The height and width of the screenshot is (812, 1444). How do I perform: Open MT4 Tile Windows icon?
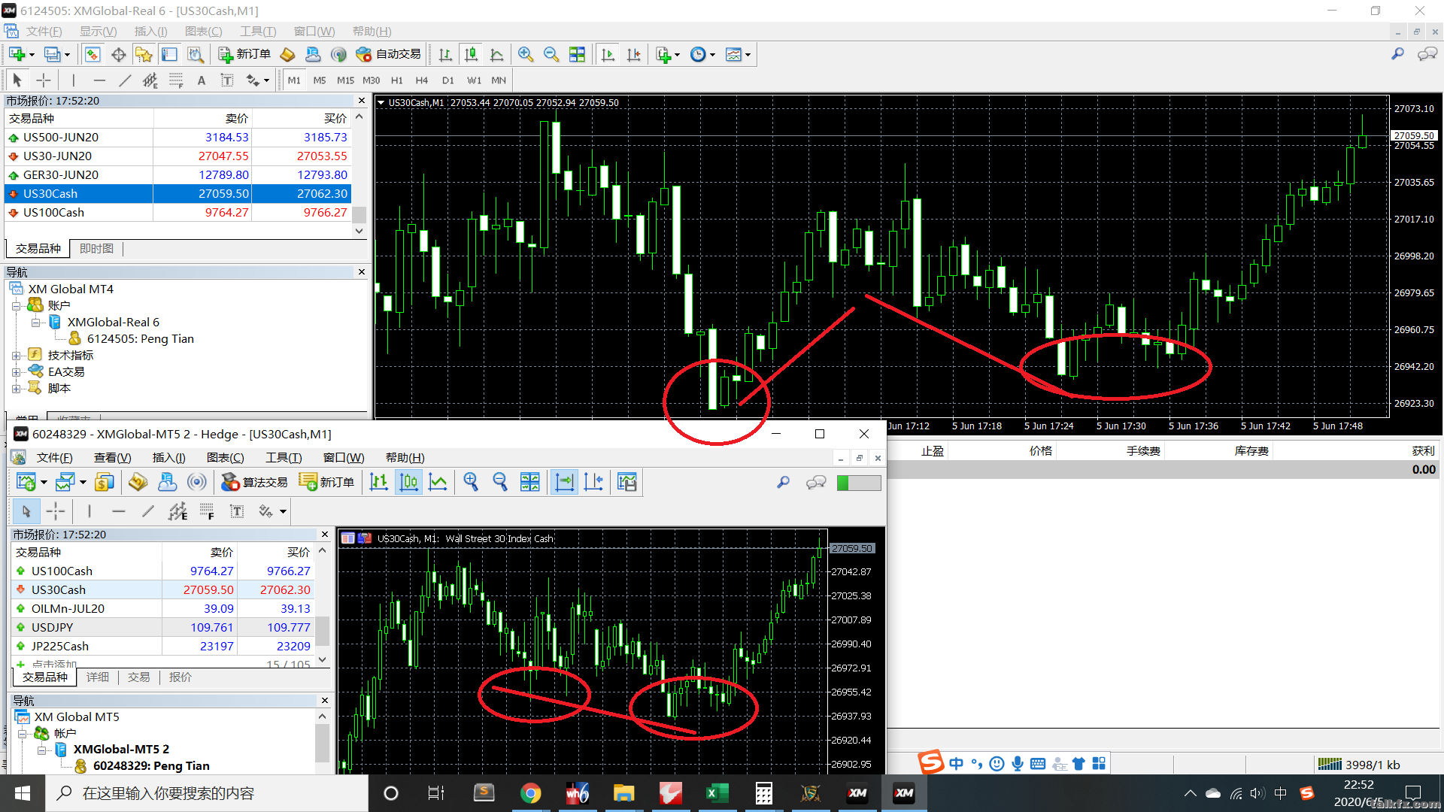577,54
